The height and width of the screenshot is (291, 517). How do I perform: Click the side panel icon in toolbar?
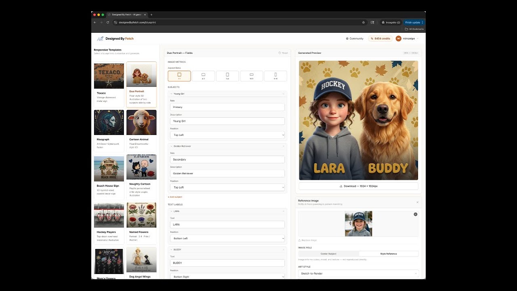tap(372, 22)
